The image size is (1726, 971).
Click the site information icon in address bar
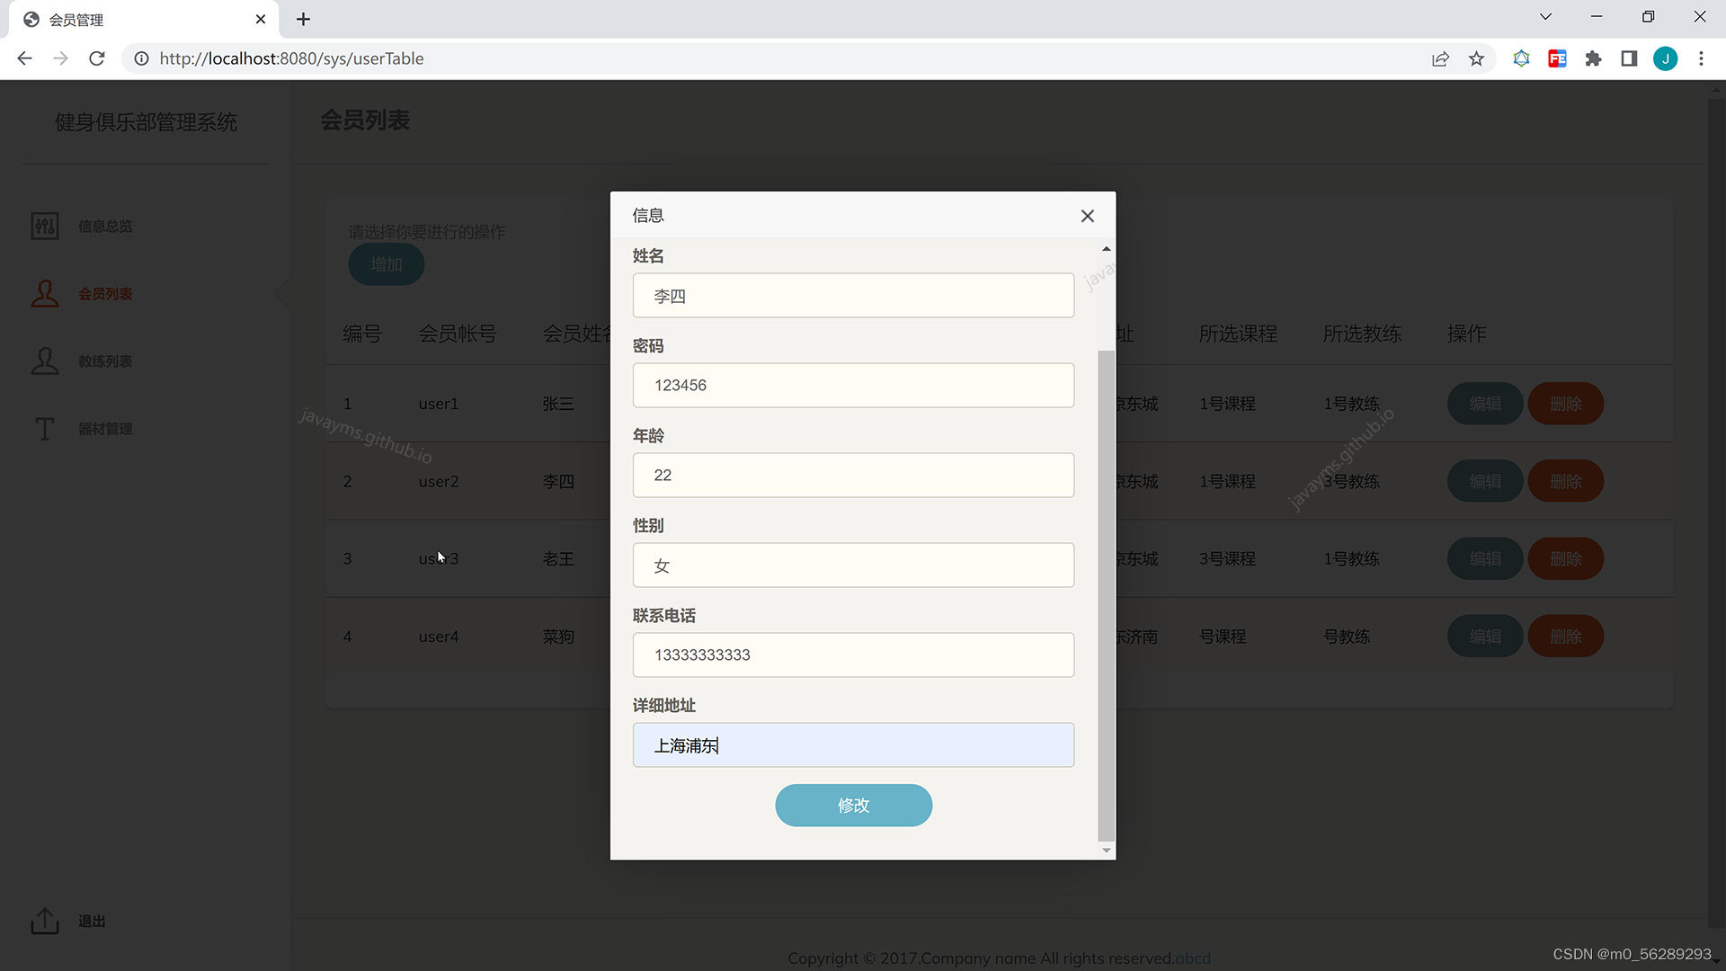pyautogui.click(x=141, y=58)
